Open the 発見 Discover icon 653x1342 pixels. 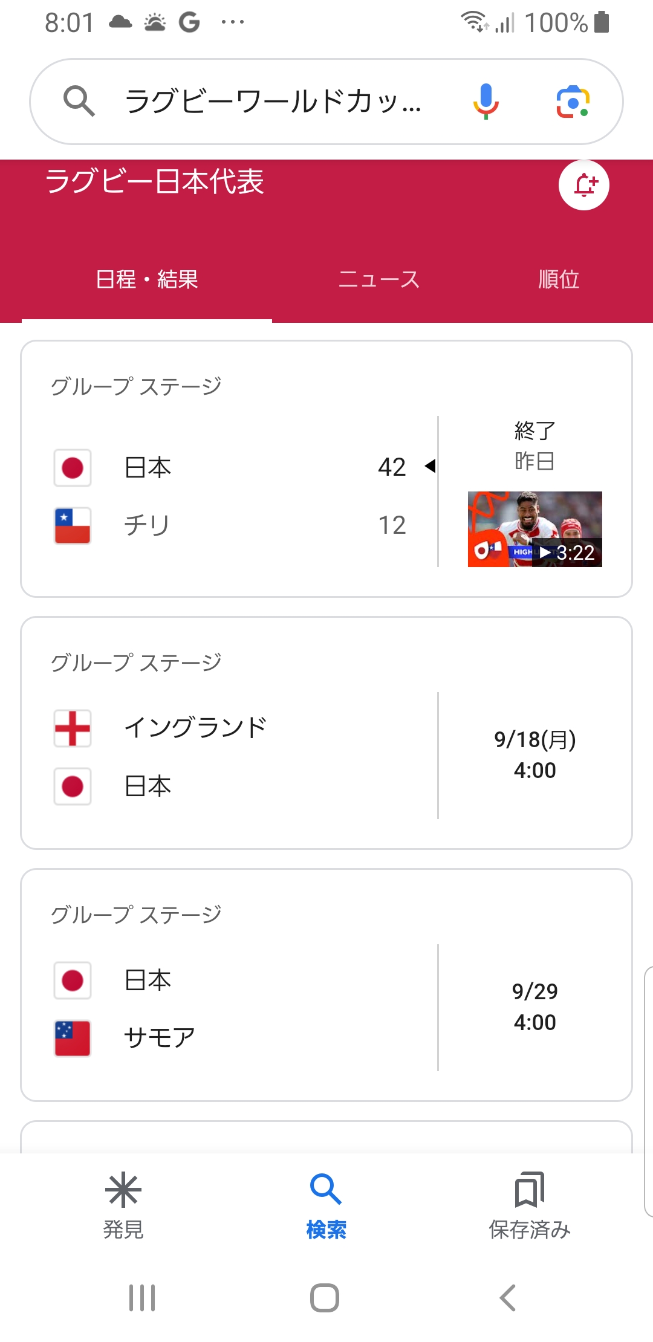tap(123, 1190)
